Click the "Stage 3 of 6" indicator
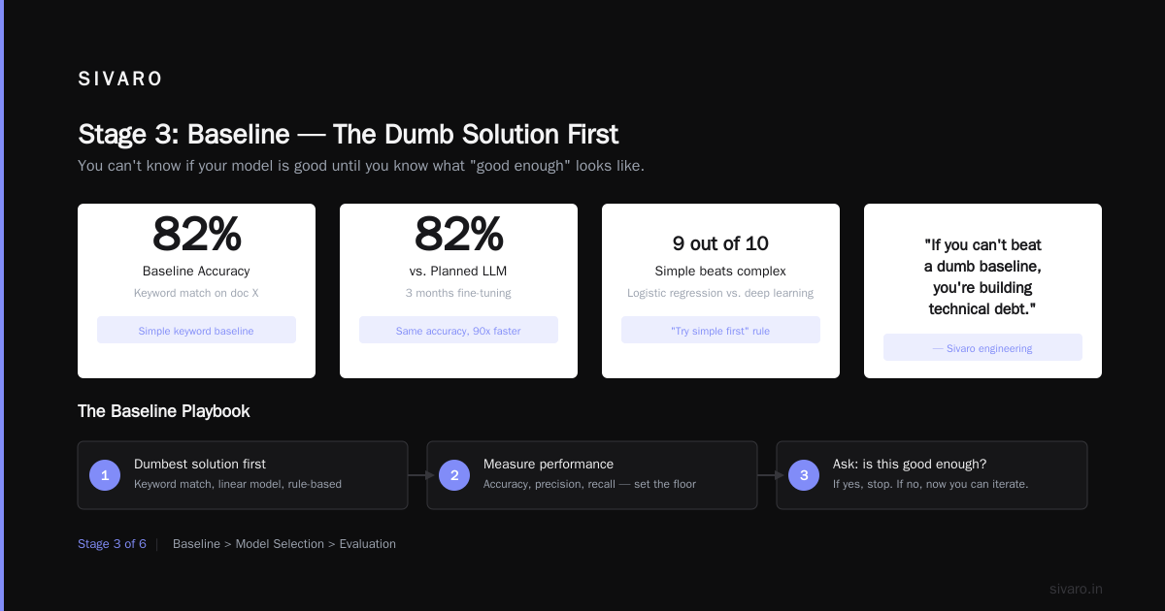The width and height of the screenshot is (1165, 611). point(112,544)
